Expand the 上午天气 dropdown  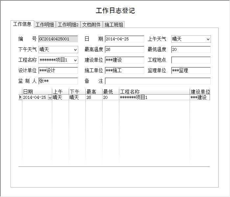[x=208, y=39]
